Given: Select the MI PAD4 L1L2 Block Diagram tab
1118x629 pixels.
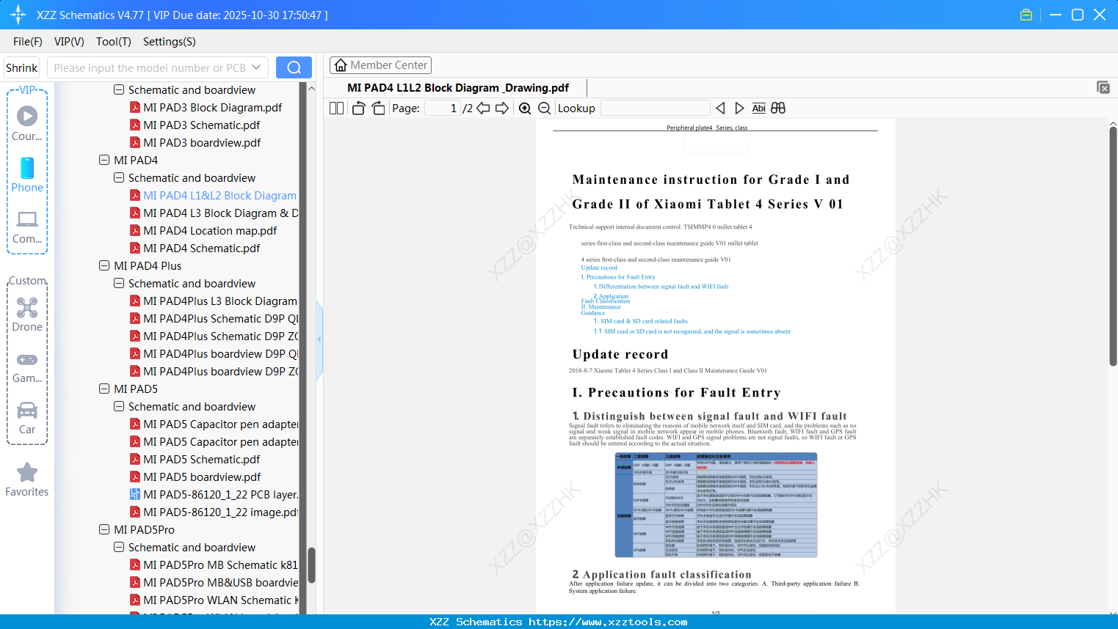Looking at the screenshot, I should tap(458, 88).
